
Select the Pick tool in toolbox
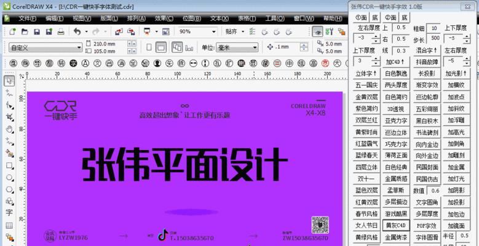(x=9, y=81)
